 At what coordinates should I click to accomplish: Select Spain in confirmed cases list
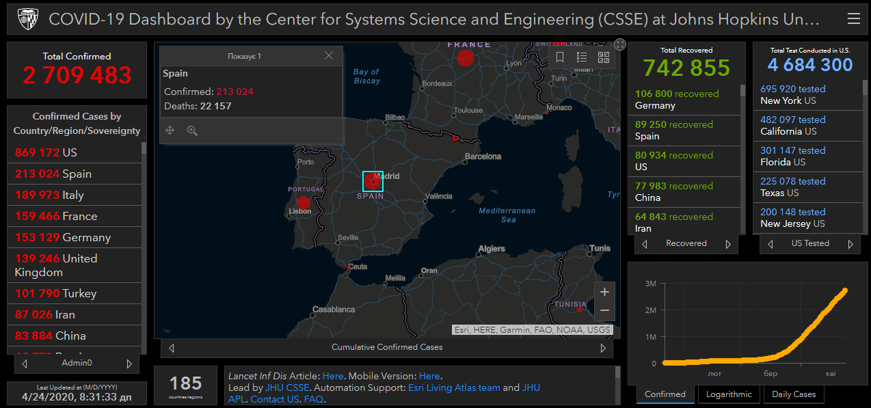[75, 174]
